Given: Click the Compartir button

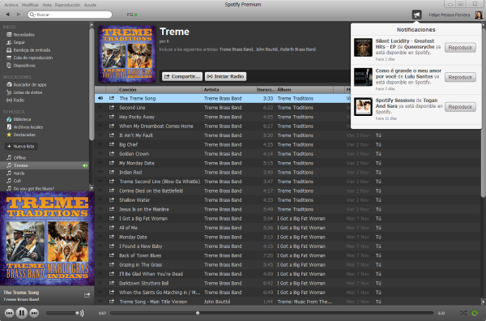Looking at the screenshot, I should click(x=182, y=76).
